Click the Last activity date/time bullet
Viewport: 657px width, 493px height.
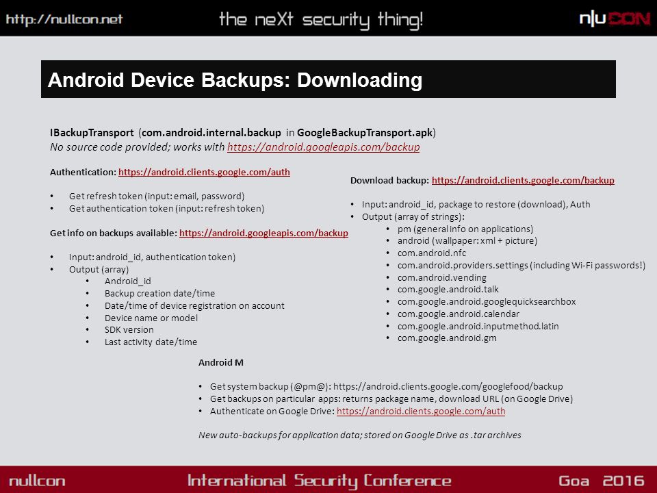click(151, 342)
